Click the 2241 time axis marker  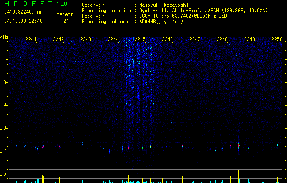(31, 39)
